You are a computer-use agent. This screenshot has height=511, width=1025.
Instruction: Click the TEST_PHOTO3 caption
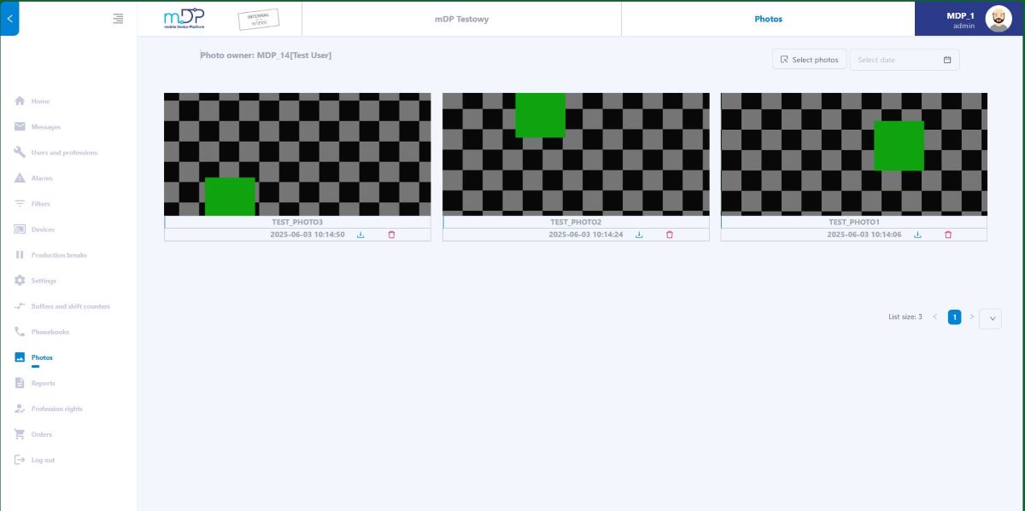tap(297, 222)
